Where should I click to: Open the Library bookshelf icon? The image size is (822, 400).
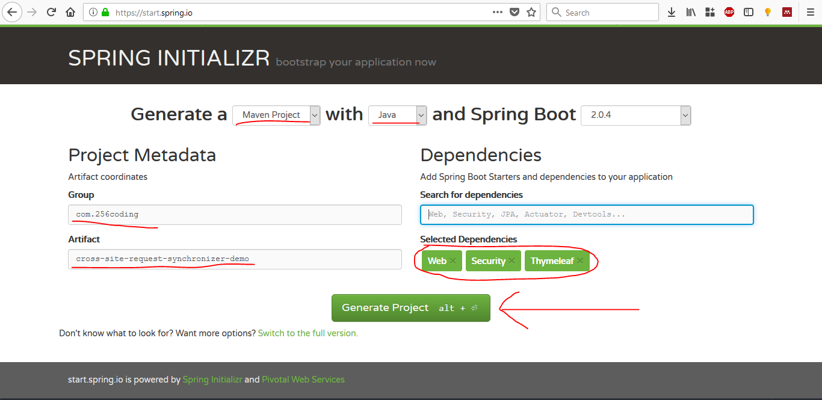691,12
